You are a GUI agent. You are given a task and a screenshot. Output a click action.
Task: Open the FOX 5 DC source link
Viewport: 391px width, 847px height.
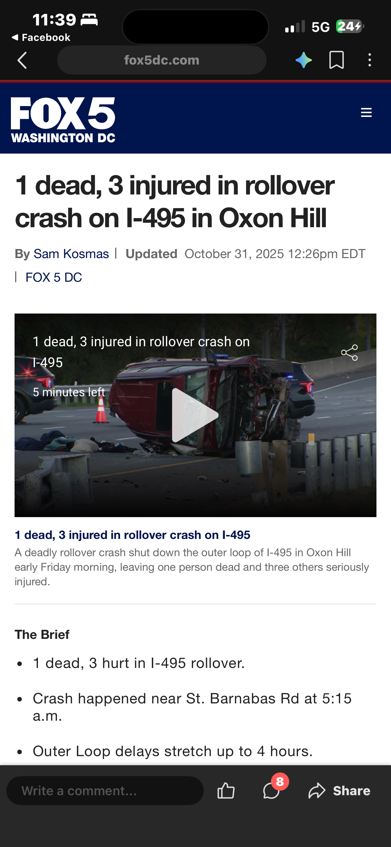(x=54, y=277)
